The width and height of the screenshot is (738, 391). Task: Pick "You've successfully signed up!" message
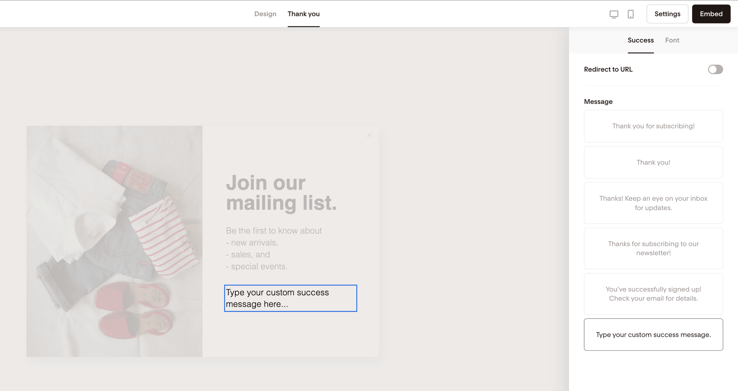654,294
